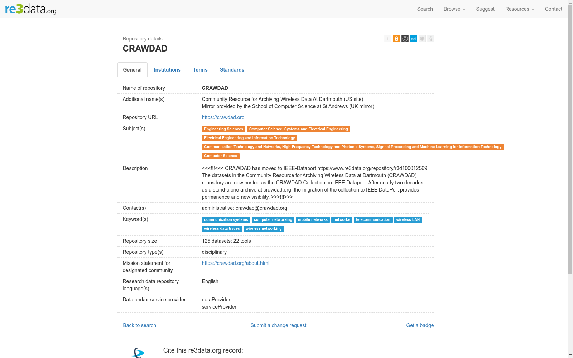The image size is (573, 358).
Task: Click the Computer Science subject tag
Action: 221,156
